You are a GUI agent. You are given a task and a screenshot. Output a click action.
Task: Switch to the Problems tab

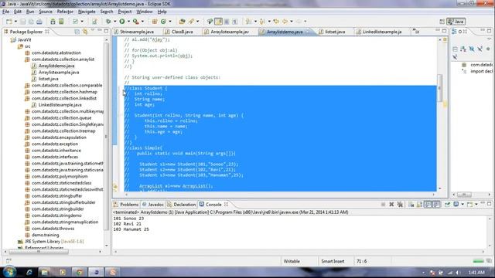click(x=126, y=205)
